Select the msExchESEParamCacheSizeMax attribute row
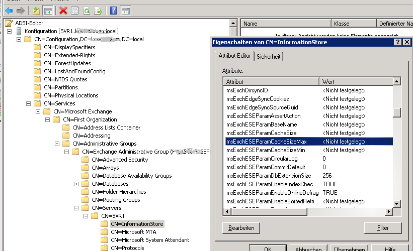Screen dimensions: 413x251 309,142
